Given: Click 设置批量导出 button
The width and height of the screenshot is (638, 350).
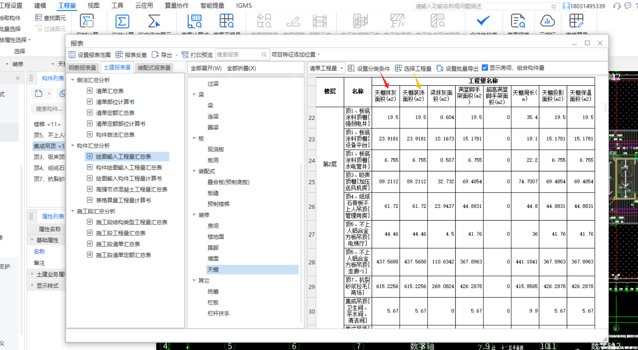Looking at the screenshot, I should click(x=457, y=68).
